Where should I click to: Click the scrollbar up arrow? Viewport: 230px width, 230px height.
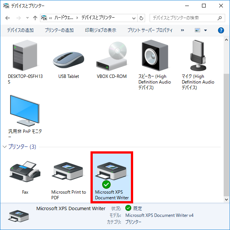[226, 40]
